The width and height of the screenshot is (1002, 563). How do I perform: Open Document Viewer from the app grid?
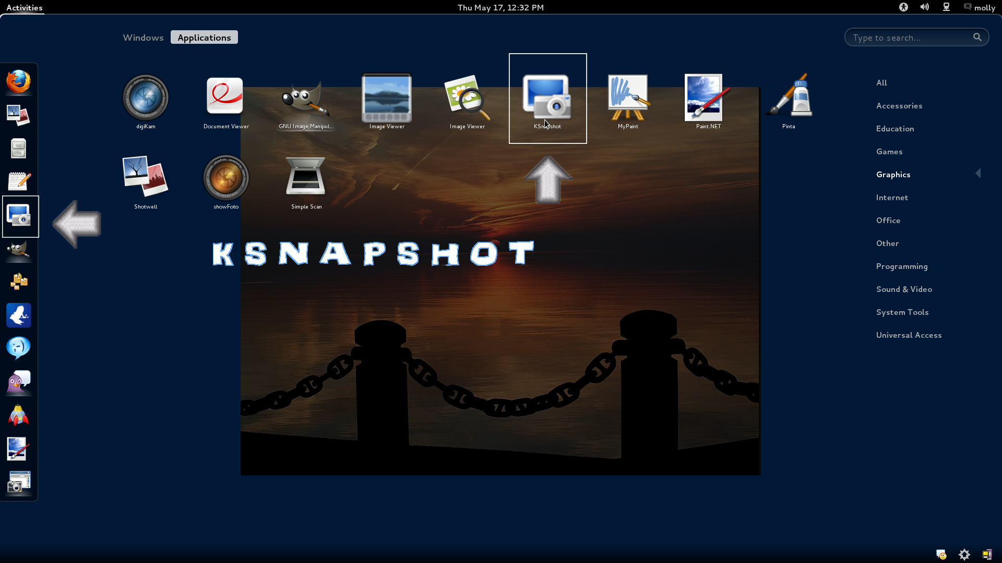click(225, 96)
